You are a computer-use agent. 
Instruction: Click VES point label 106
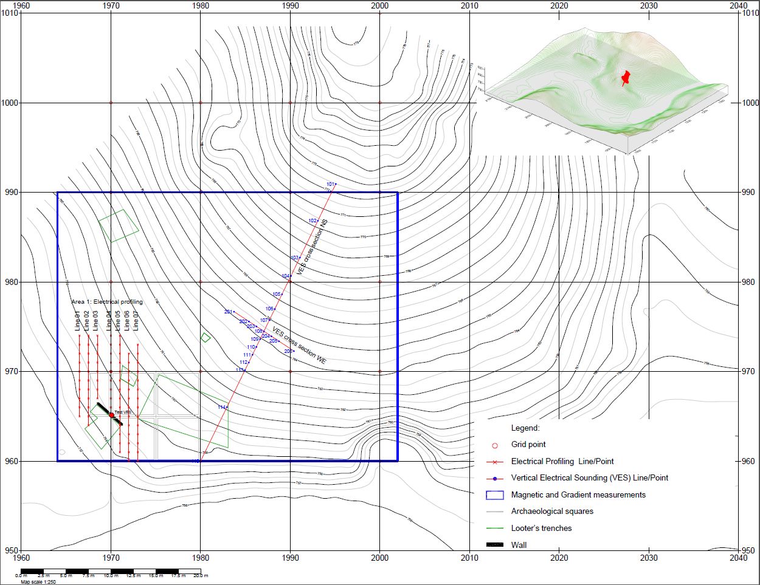269,309
